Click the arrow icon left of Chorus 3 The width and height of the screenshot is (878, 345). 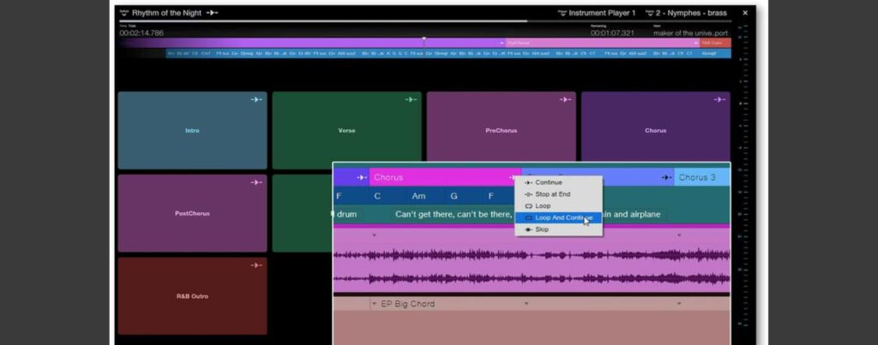[x=666, y=177]
